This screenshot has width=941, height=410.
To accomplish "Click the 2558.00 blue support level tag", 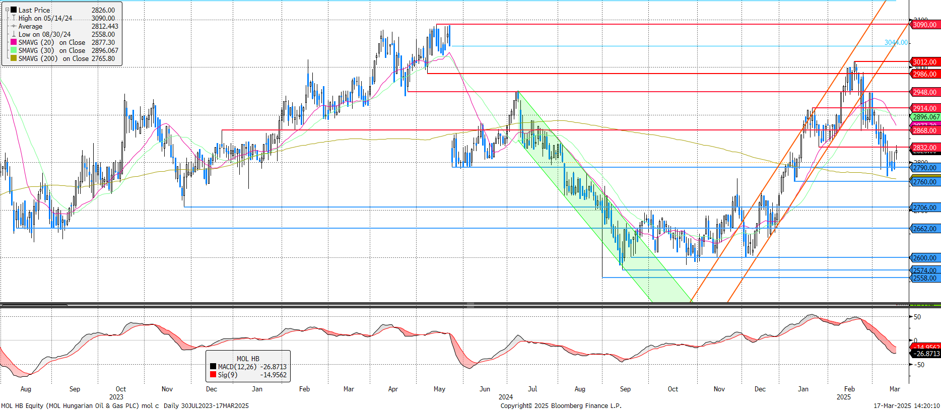I will click(925, 278).
